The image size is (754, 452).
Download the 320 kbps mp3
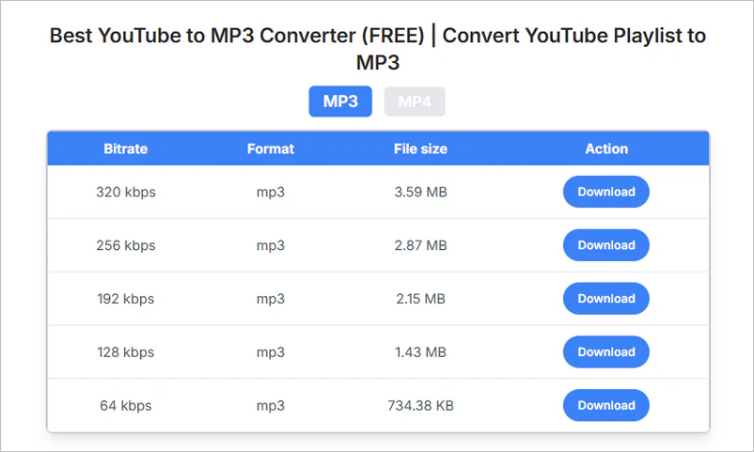(605, 192)
